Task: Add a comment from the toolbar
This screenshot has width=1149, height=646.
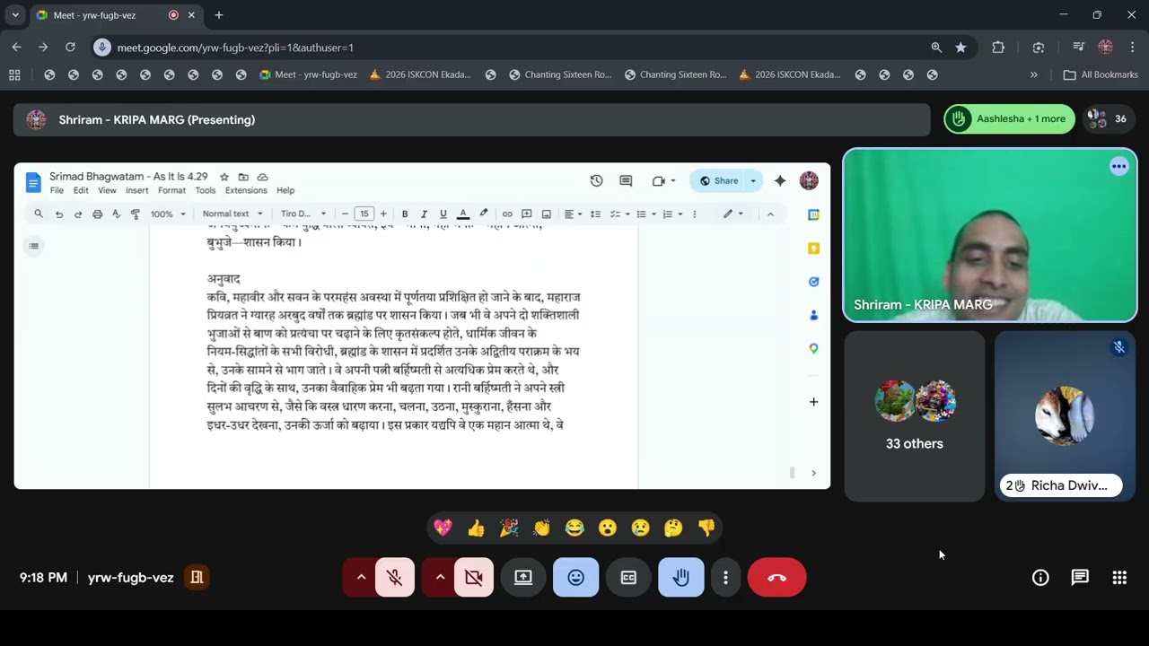Action: 527,214
